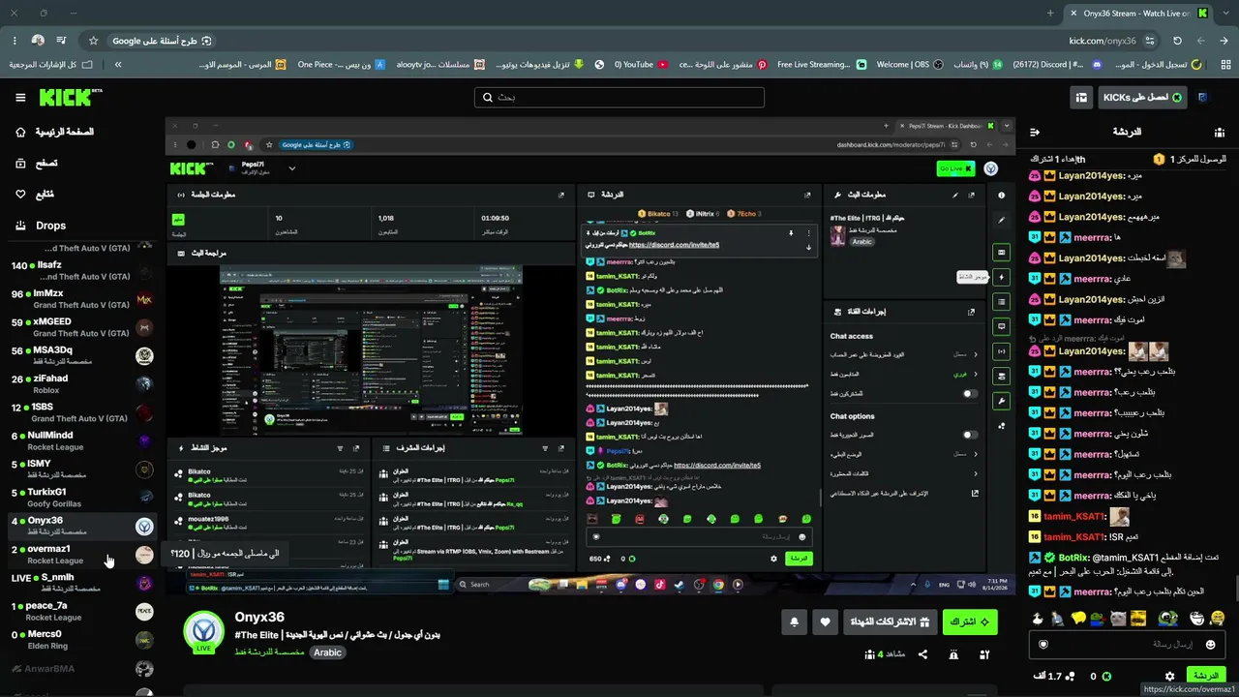
Task: Open the 1SBS channel in the sidebar
Action: click(79, 411)
